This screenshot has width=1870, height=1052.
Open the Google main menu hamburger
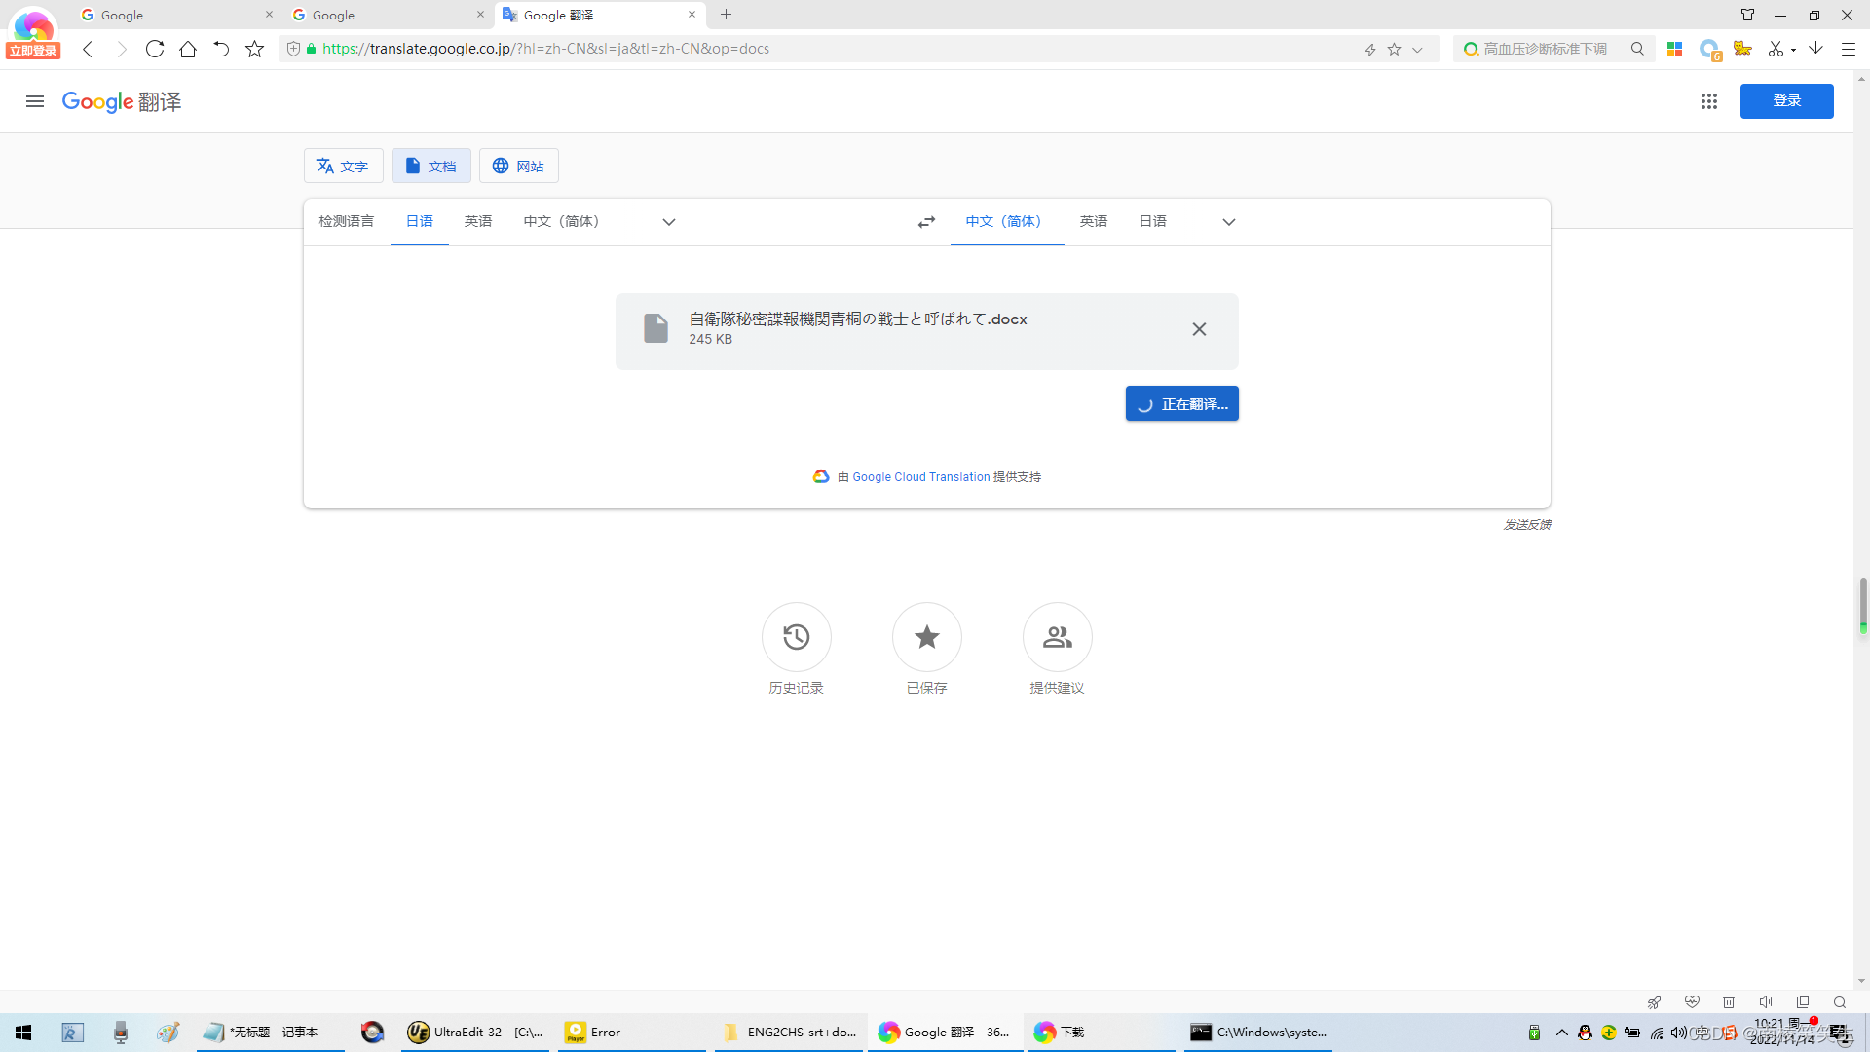click(35, 101)
